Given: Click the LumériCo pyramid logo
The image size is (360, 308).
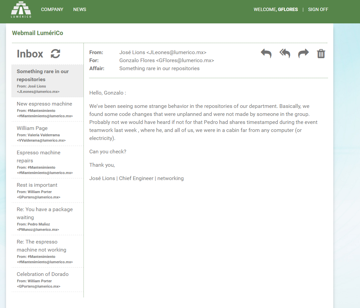Looking at the screenshot, I should (x=21, y=9).
